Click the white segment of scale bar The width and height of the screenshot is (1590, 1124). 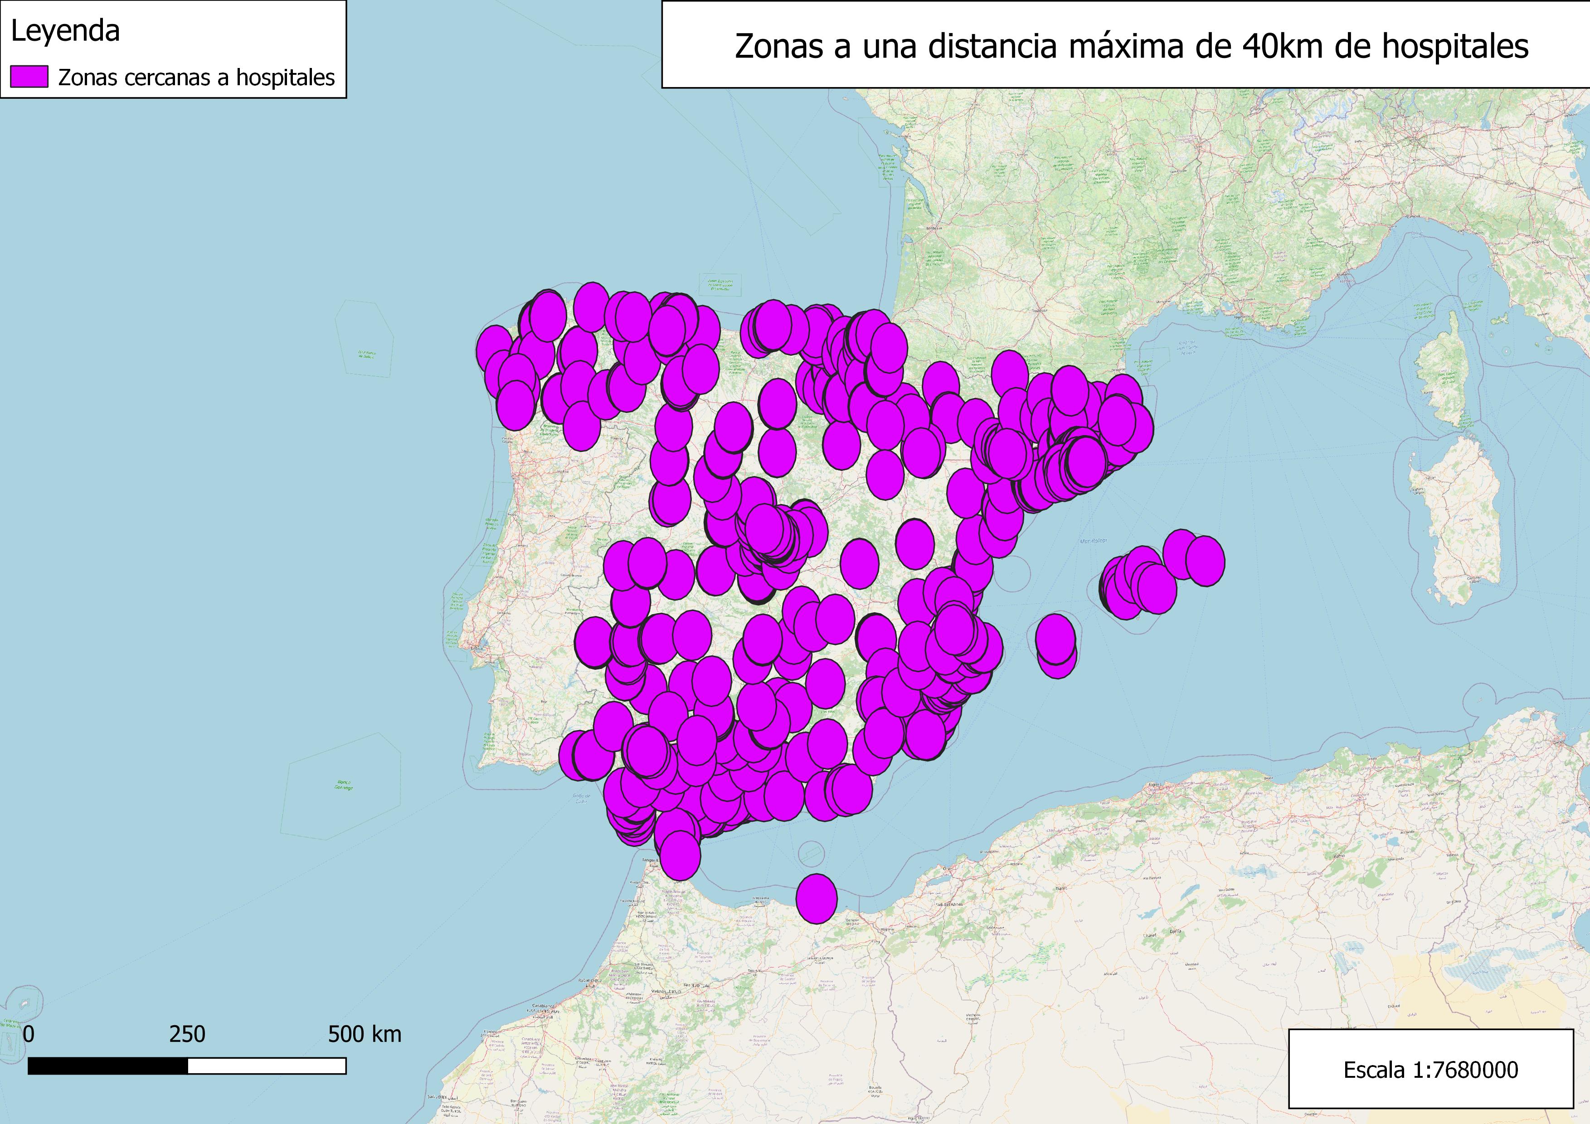[x=267, y=1066]
